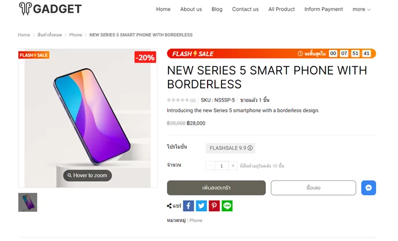Pin product with Pinterest icon
This screenshot has height=241, width=398.
tap(214, 206)
